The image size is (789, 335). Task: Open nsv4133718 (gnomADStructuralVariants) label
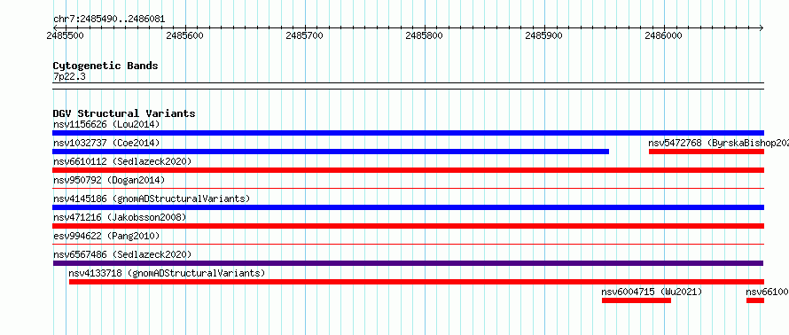167,273
